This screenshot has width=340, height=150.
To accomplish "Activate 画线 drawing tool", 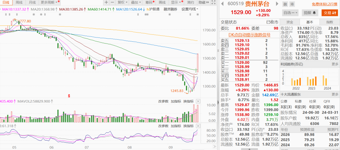I will [x=162, y=2].
